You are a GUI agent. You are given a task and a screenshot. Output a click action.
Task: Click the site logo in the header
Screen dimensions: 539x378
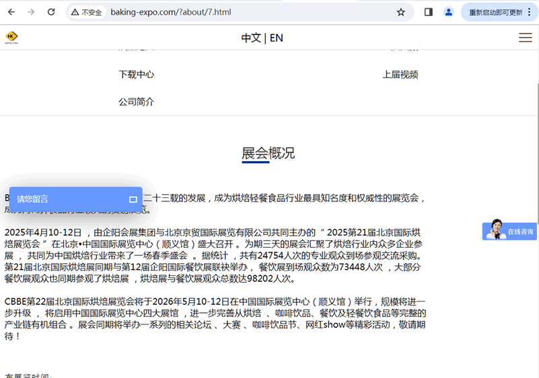12,38
